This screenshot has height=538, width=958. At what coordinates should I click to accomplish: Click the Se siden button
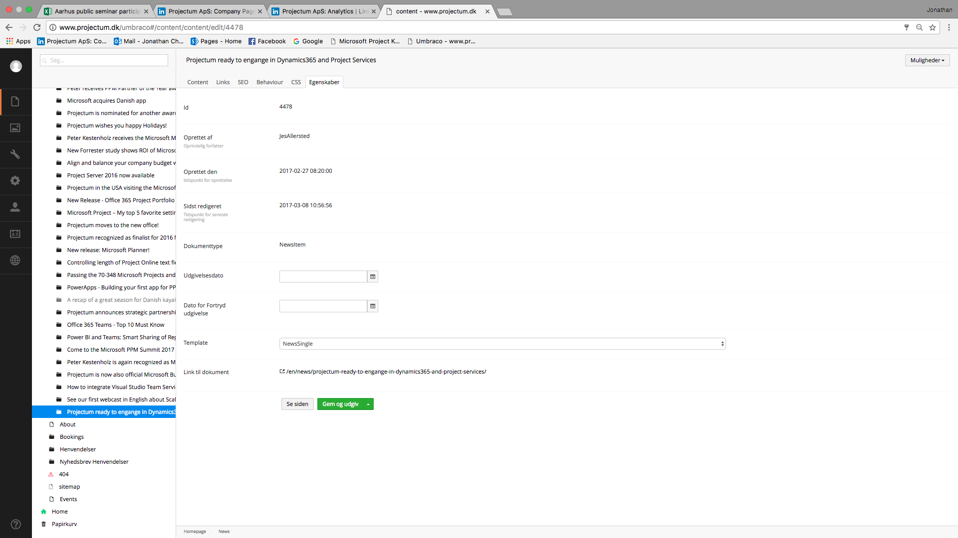297,404
